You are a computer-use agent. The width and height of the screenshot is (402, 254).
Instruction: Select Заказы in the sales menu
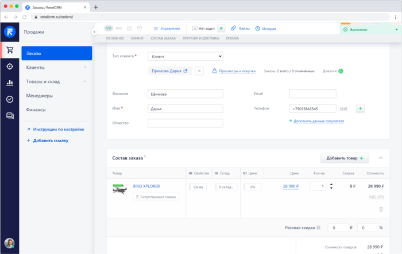(x=57, y=53)
